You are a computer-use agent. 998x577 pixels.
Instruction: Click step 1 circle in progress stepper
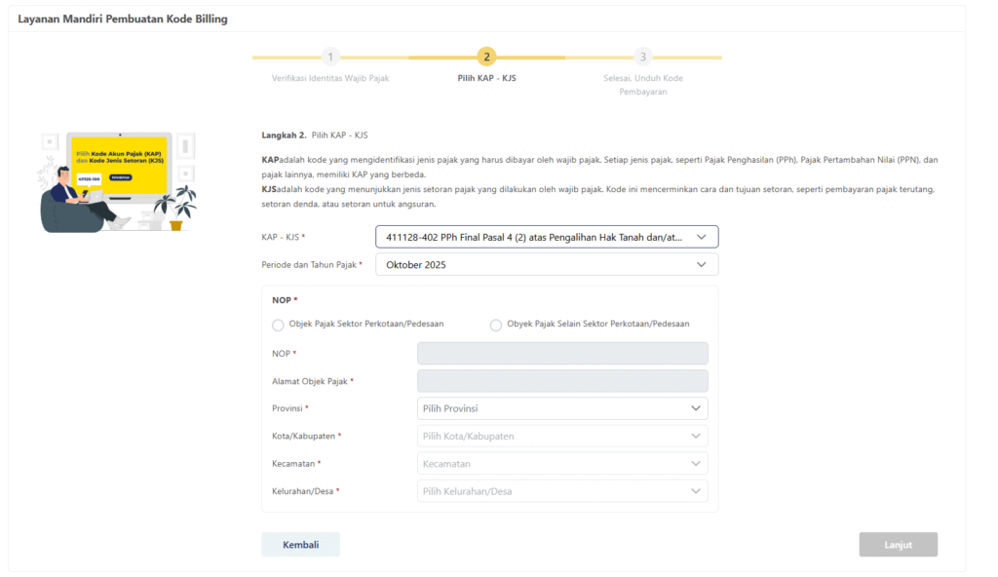[x=330, y=58]
